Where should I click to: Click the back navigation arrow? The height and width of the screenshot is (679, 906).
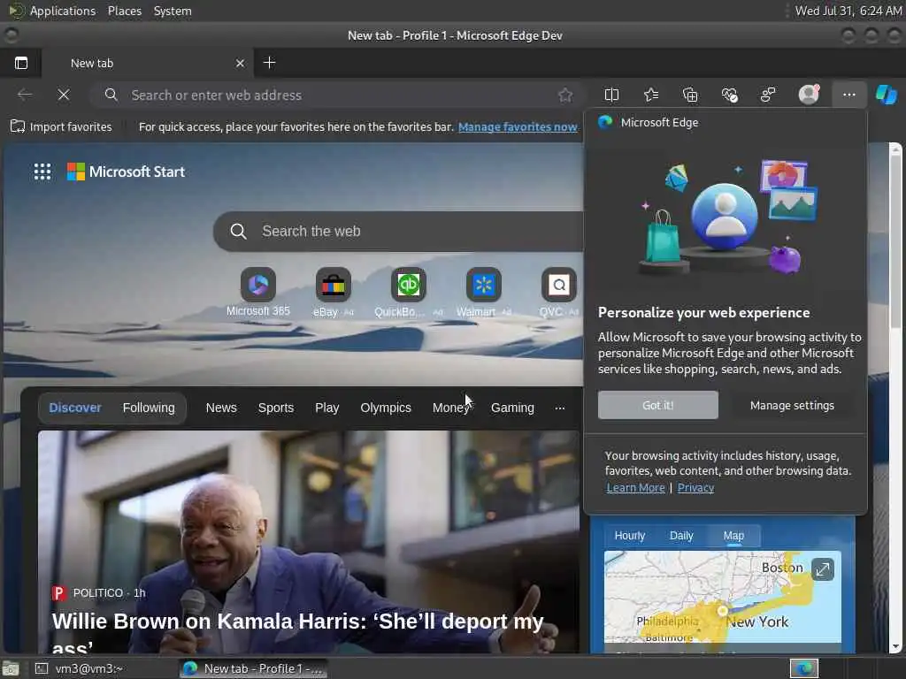tap(24, 95)
